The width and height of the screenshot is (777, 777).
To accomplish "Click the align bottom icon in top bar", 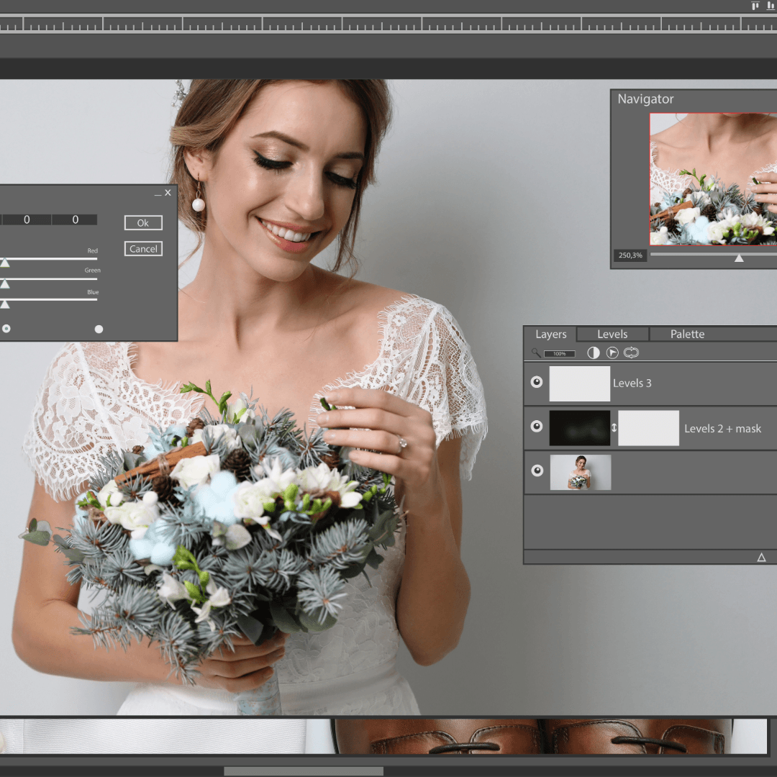I will tap(771, 6).
